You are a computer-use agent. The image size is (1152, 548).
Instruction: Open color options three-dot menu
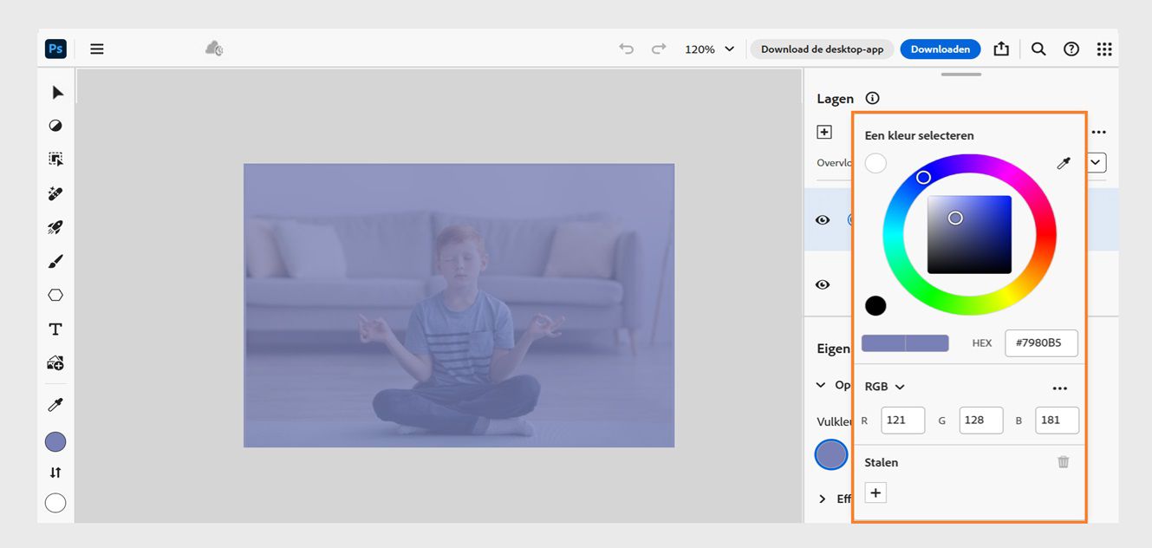coord(1059,388)
